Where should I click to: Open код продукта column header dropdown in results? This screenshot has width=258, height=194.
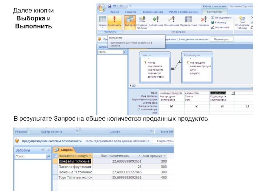[x=165, y=156]
